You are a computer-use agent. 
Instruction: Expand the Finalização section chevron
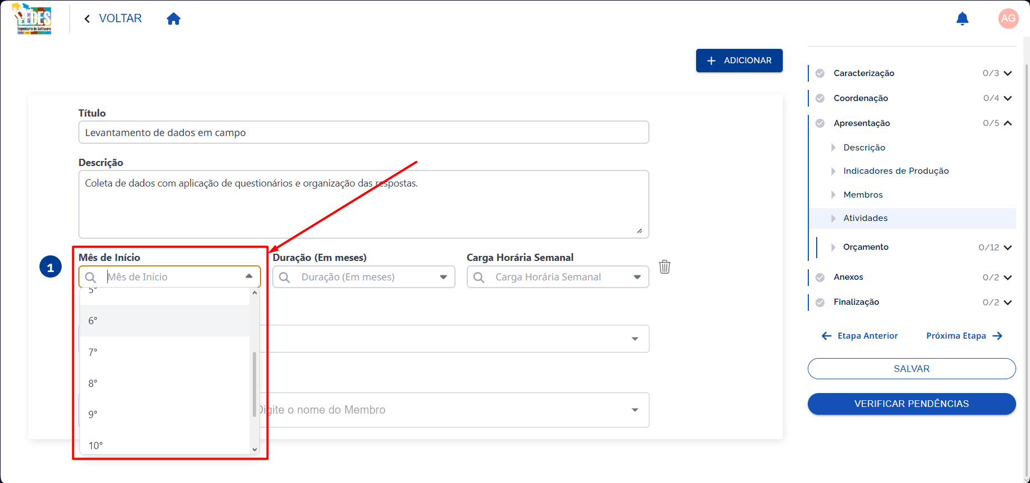coord(1008,303)
